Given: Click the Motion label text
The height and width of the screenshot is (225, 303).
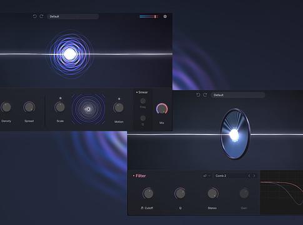Looking at the screenshot, I should click(119, 122).
